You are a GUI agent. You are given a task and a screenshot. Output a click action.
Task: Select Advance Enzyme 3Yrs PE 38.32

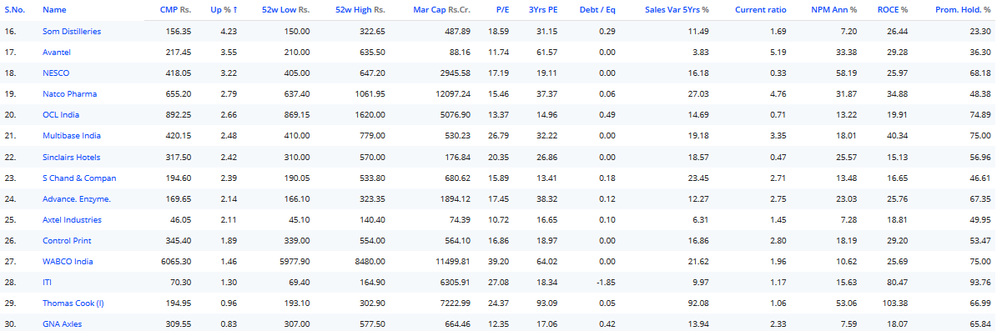tap(547, 198)
